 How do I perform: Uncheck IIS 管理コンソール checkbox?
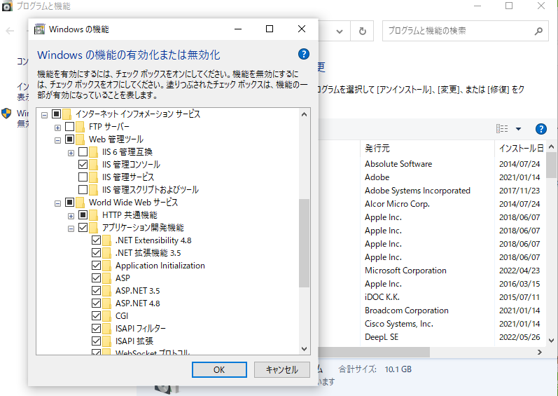pyautogui.click(x=83, y=164)
